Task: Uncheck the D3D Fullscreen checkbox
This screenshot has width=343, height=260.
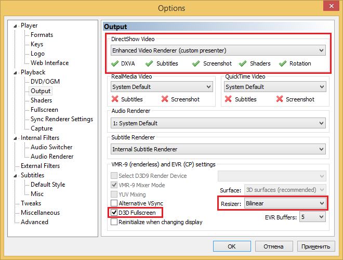Action: point(114,213)
